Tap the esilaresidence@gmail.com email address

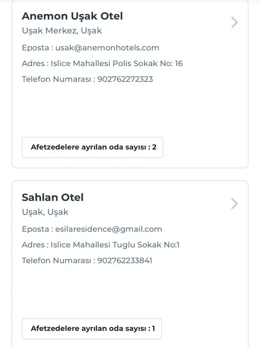pyautogui.click(x=109, y=229)
